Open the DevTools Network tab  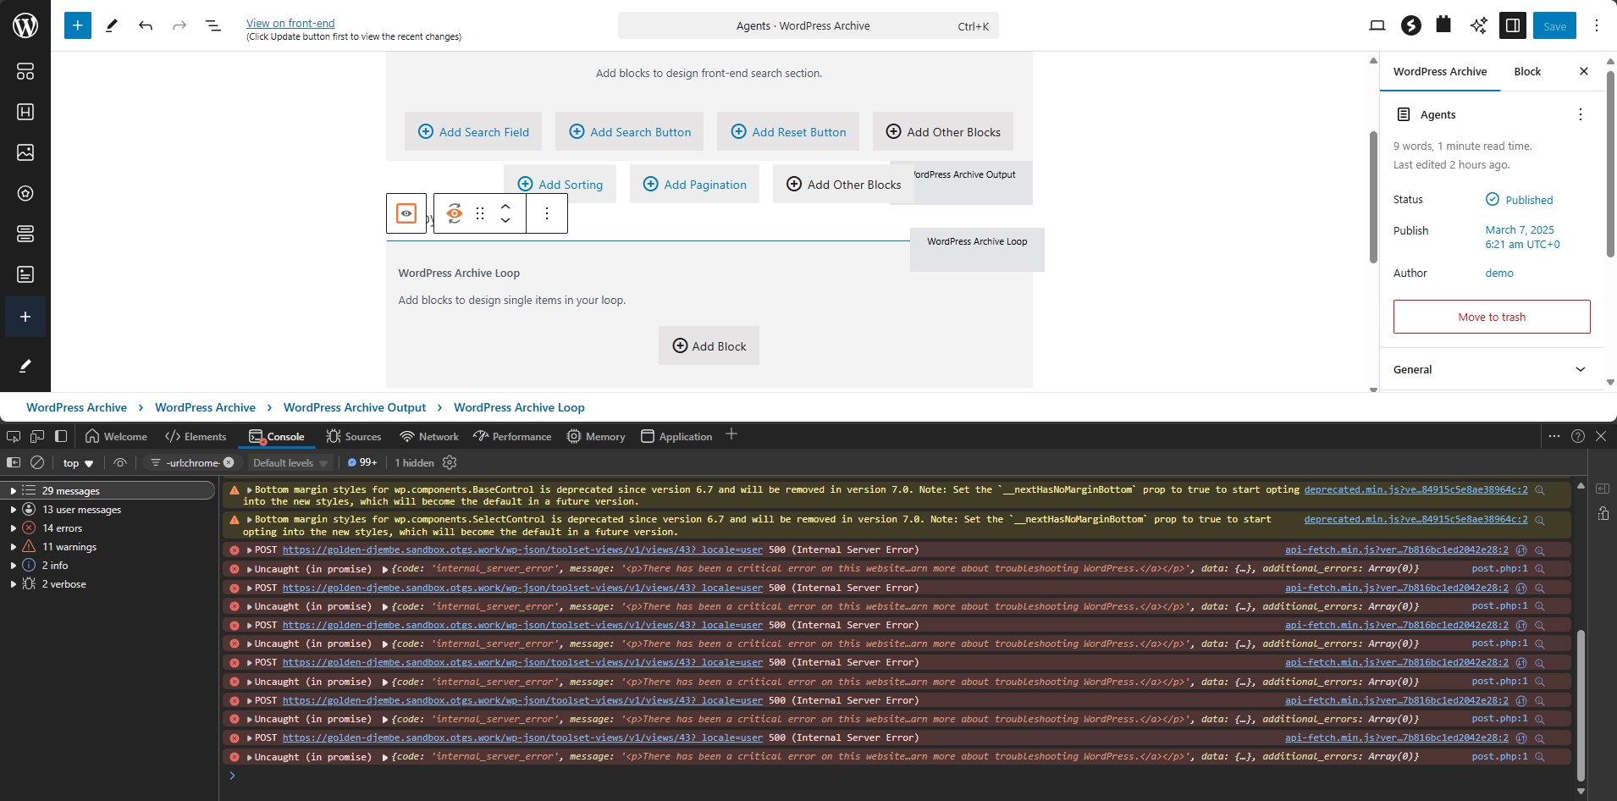(428, 436)
